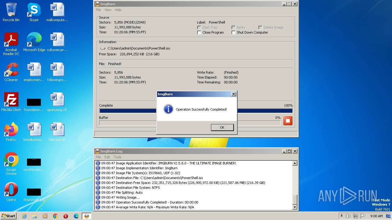
Task: Select the listedbottom document icon
Action: [x=34, y=132]
